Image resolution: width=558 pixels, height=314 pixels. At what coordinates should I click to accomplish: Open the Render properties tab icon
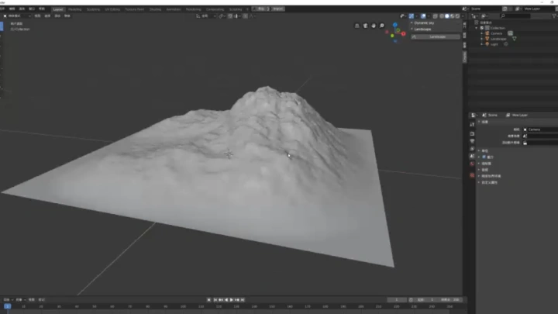[x=472, y=134]
